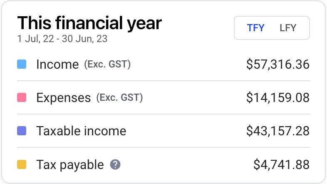
Task: Click the This financial year heading
Action: 89,23
